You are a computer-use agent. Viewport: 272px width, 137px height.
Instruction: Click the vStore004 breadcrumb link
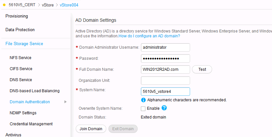pyautogui.click(x=69, y=5)
